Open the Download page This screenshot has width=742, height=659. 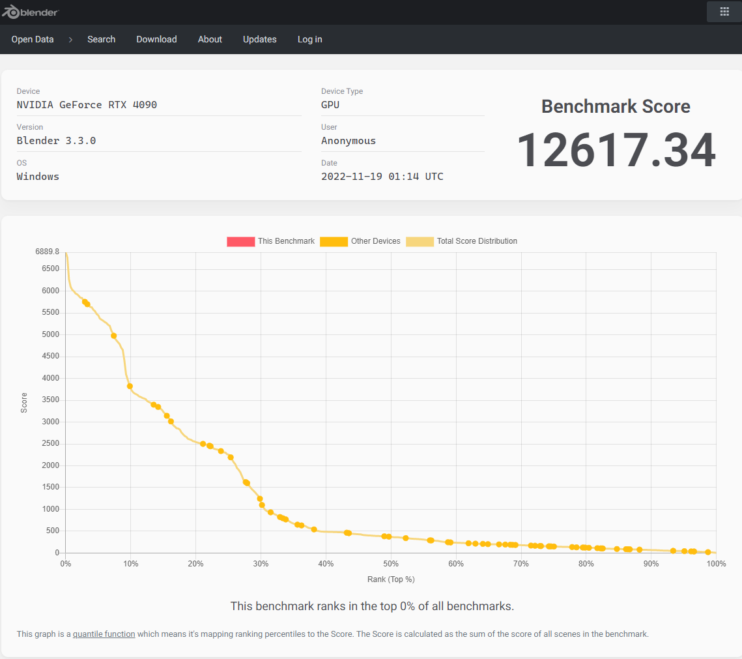(x=156, y=39)
